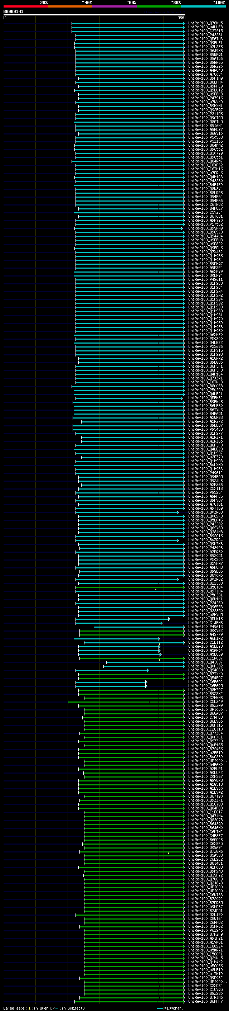
Task: Select label UniRef100_B4FIE9
Action: click(x=205, y=185)
